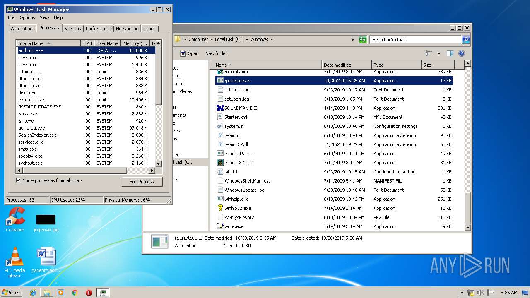Launch Opera from the taskbar
This screenshot has width=530, height=298.
(x=89, y=293)
